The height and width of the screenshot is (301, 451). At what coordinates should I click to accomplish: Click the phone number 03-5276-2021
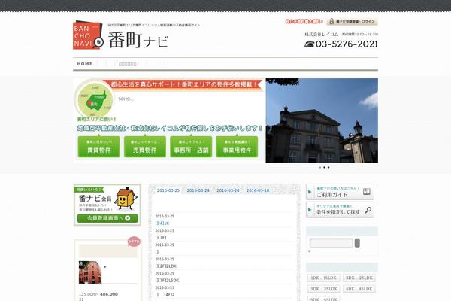pyautogui.click(x=347, y=44)
